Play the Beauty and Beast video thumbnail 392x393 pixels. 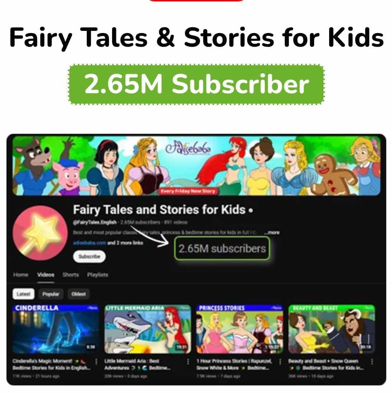coord(332,329)
